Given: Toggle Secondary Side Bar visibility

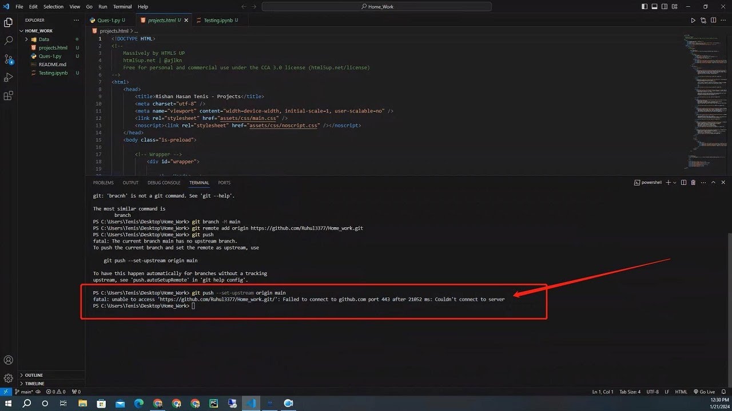Looking at the screenshot, I should (x=665, y=6).
